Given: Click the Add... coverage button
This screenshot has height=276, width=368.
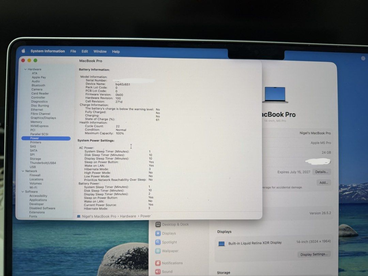Looking at the screenshot, I should click(x=324, y=183).
